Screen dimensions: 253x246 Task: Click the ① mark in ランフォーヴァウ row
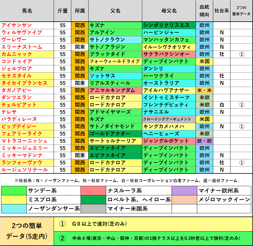(x=241, y=162)
